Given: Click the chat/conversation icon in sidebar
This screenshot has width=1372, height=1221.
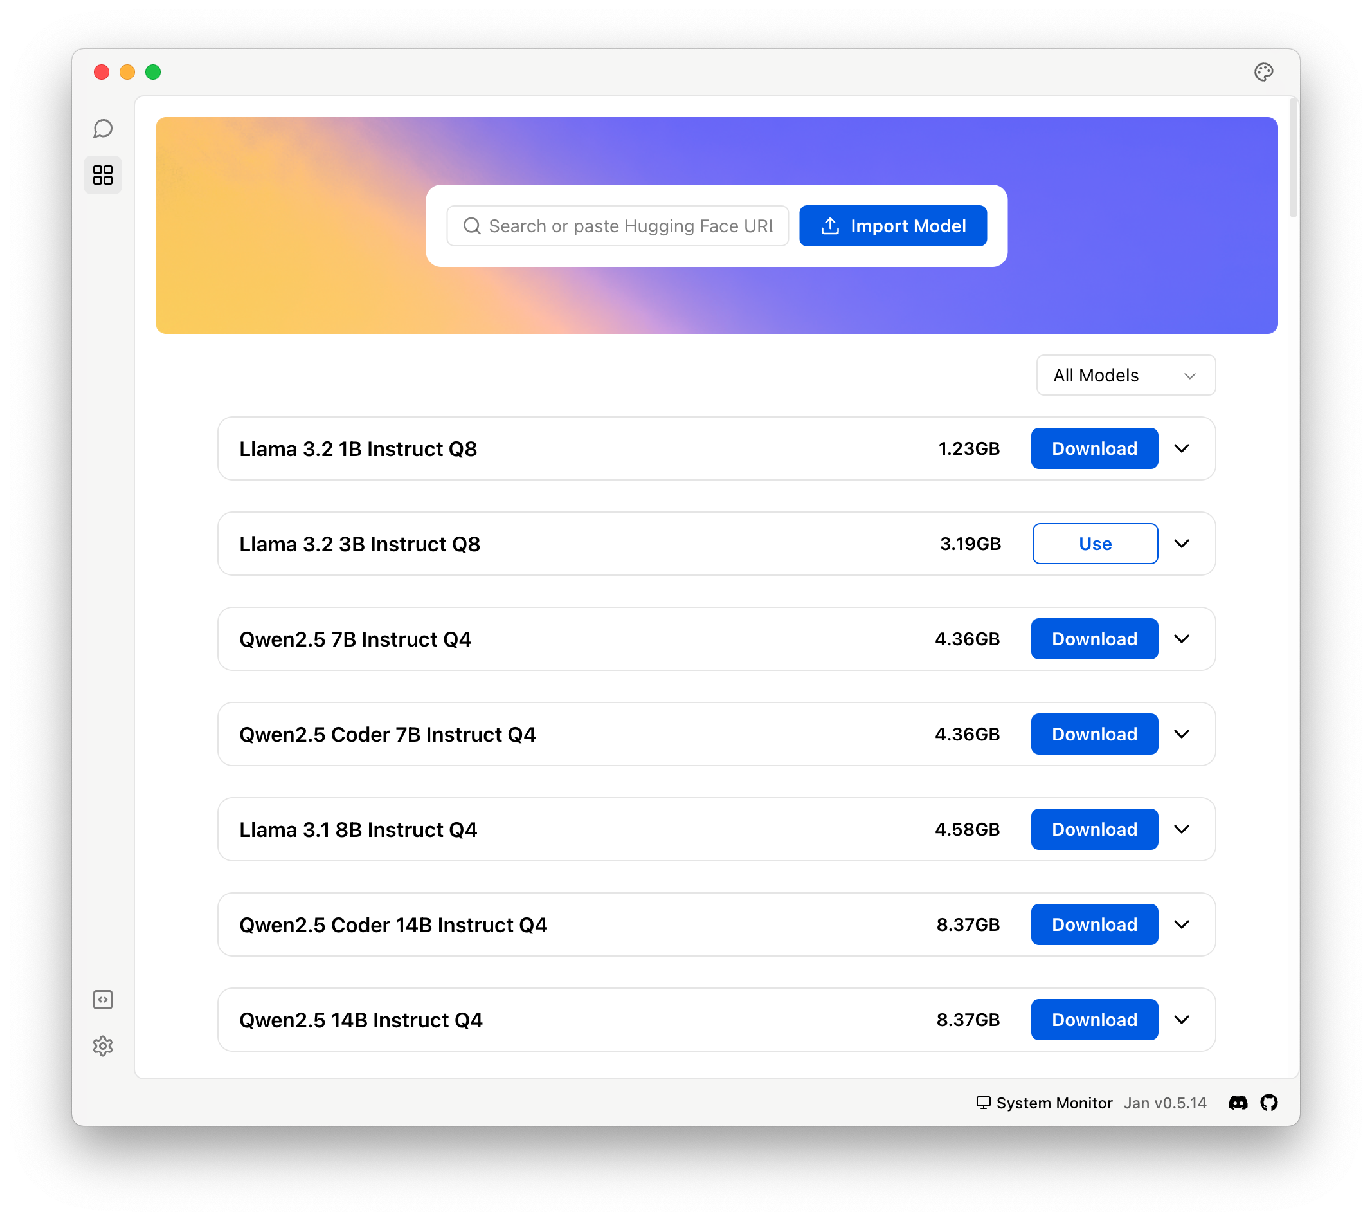Looking at the screenshot, I should 104,127.
